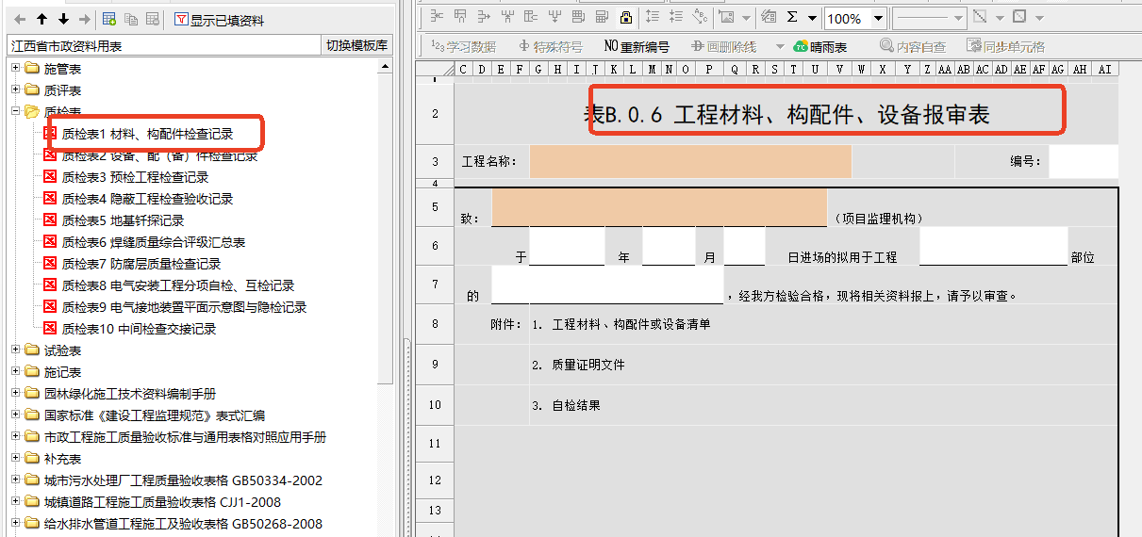Click the move up arrow icon

(42, 19)
